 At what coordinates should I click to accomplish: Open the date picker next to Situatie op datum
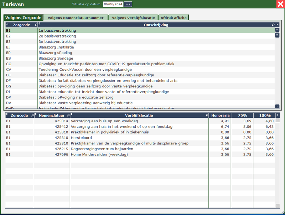[128, 4]
